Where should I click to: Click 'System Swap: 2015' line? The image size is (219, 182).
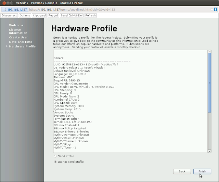coord(67,109)
